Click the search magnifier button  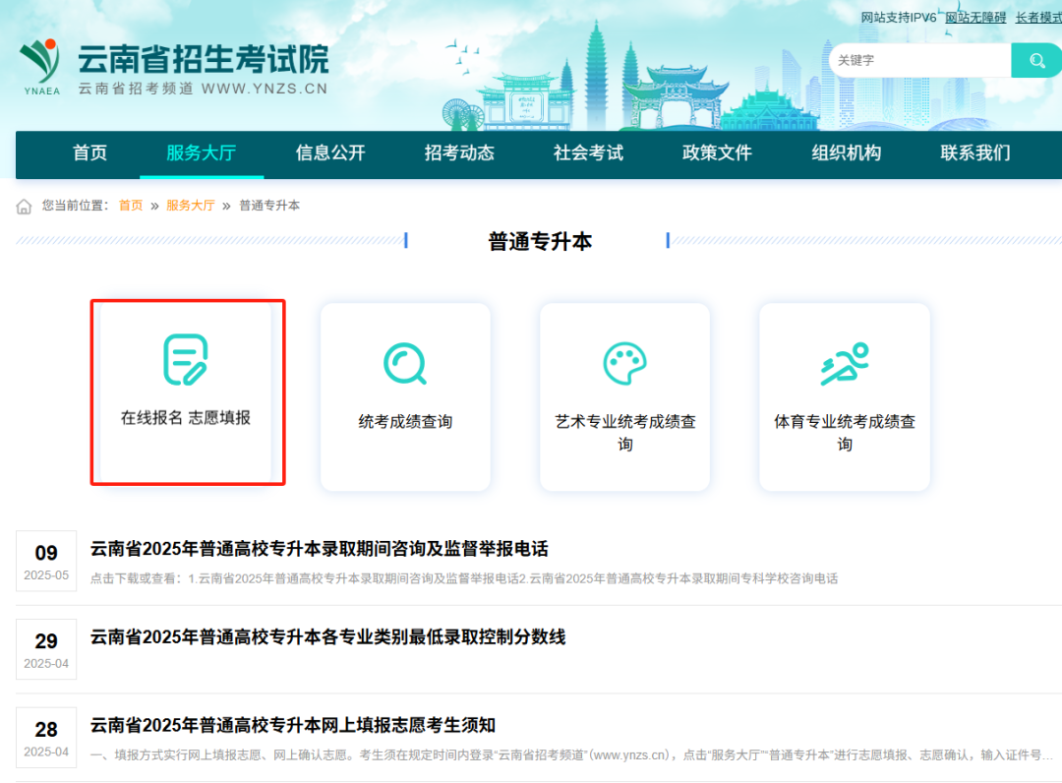pos(1035,60)
